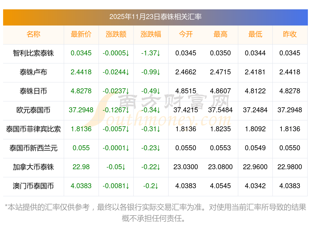Click low value 22.9600
This screenshot has width=311, height=228.
tap(255, 167)
